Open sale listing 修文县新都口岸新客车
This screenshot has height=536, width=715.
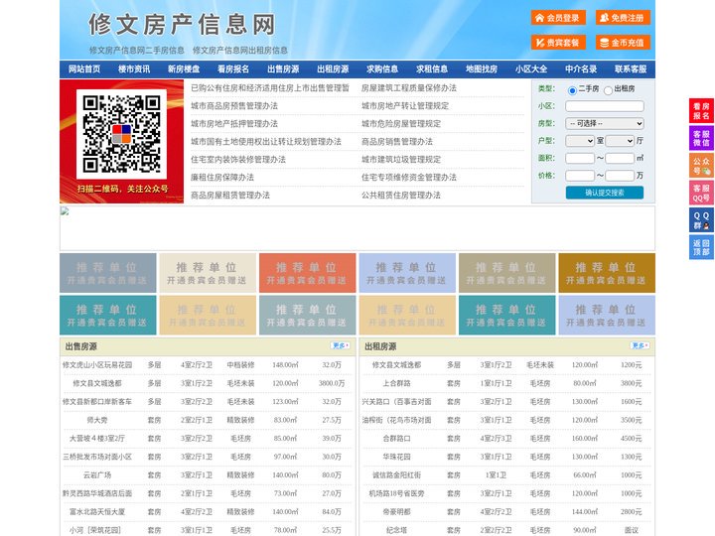97,402
